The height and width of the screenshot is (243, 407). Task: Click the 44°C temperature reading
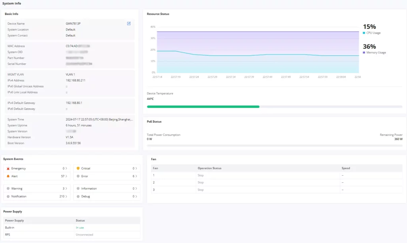(x=150, y=99)
